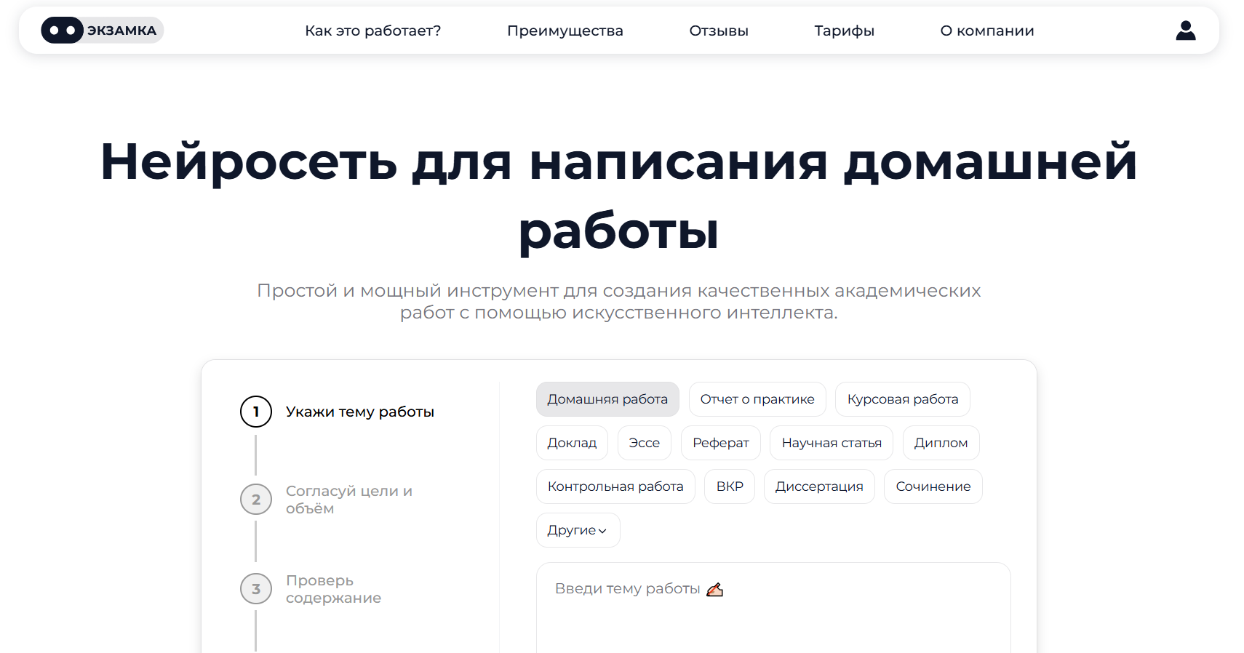Expand the Другие dropdown
This screenshot has height=653, width=1244.
click(578, 530)
